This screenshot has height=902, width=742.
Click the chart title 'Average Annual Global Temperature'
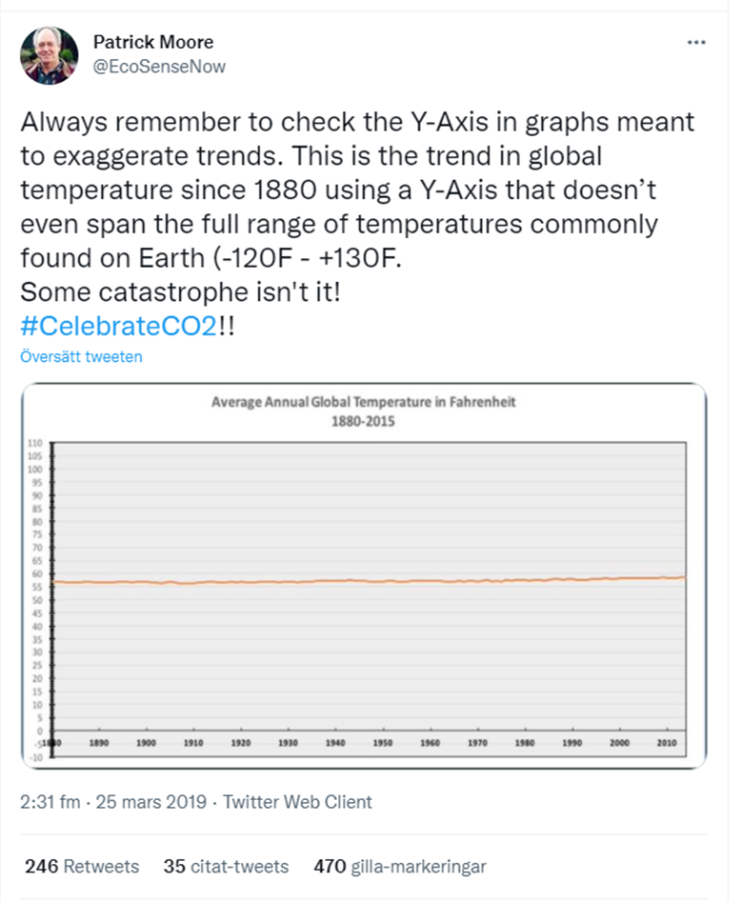(364, 403)
